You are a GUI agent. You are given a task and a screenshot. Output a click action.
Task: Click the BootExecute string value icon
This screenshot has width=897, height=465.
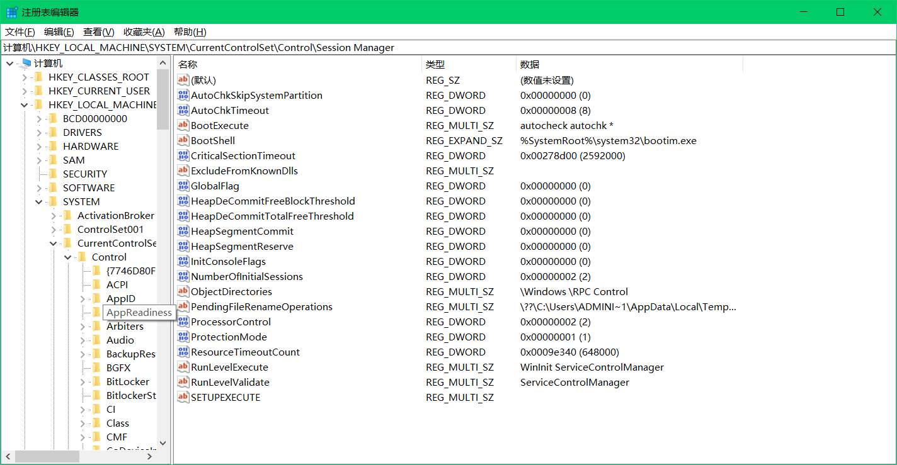(183, 126)
